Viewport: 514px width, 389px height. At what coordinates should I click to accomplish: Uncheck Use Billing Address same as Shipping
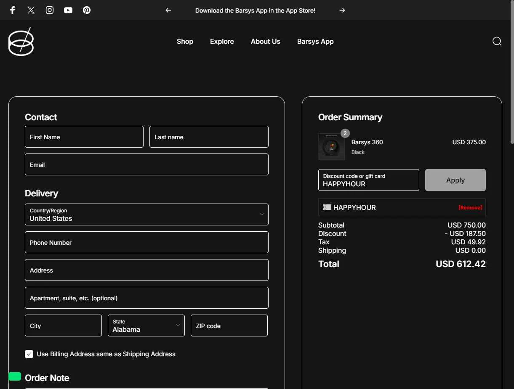(x=29, y=354)
